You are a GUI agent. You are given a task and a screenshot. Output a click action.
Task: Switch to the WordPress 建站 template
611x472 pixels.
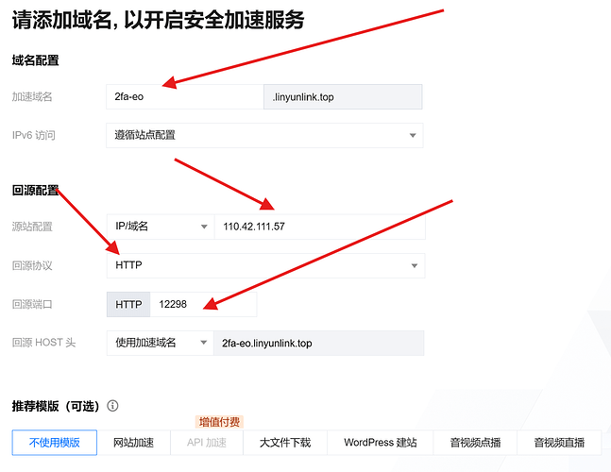click(380, 442)
